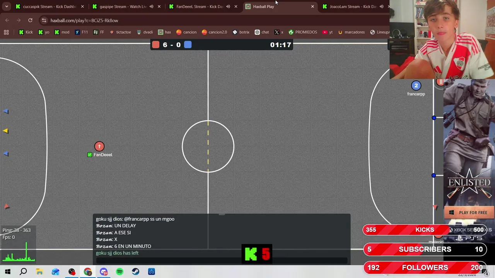Open Windows taskbar search
495x278 pixels.
pos(23,272)
